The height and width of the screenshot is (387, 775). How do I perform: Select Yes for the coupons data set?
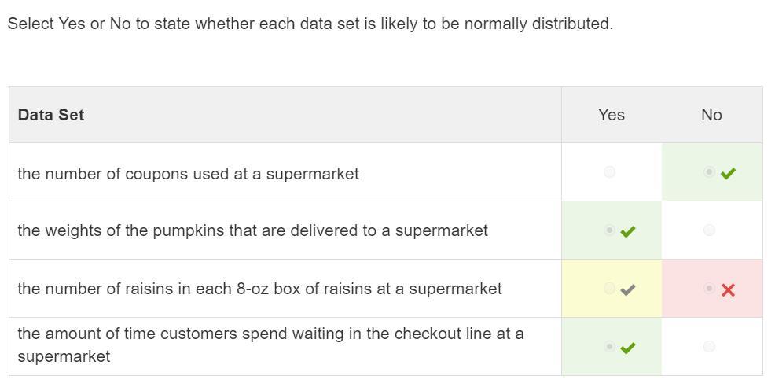coord(609,172)
